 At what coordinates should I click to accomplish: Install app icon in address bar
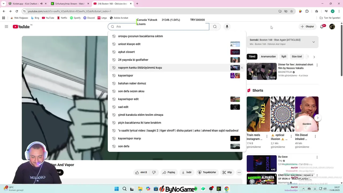coord(280,11)
